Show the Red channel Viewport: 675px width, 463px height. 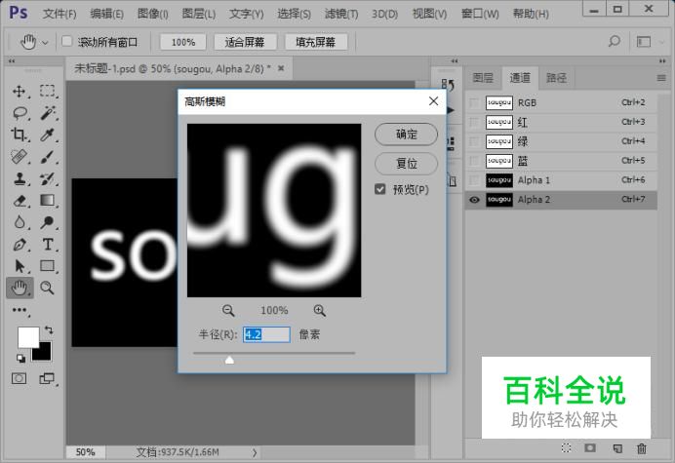474,122
